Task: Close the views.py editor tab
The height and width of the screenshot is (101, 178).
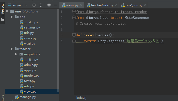Action: 81,5
